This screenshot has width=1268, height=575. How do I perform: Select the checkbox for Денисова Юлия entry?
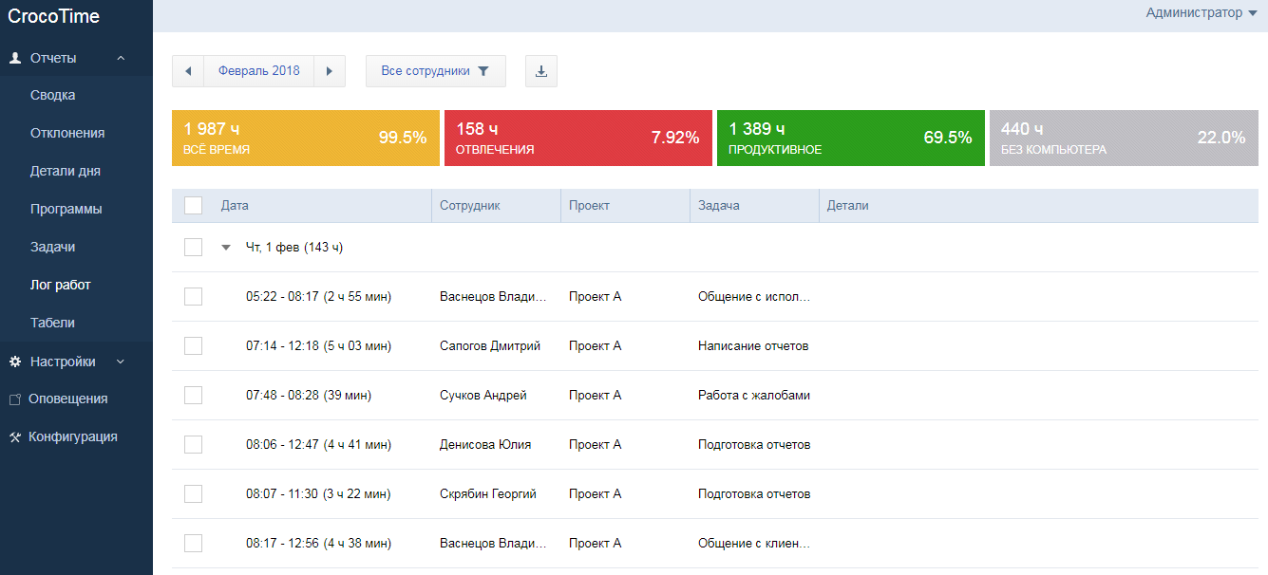tap(194, 445)
